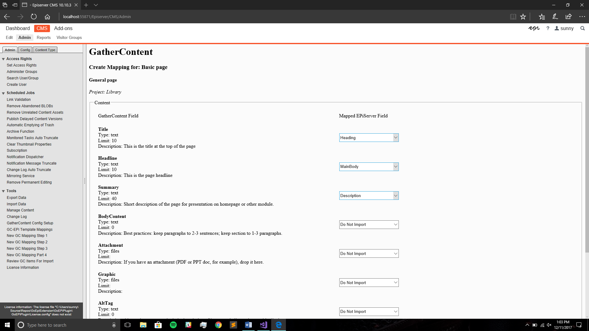This screenshot has height=331, width=589.
Task: Open Manage Content tool link
Action: click(20, 210)
